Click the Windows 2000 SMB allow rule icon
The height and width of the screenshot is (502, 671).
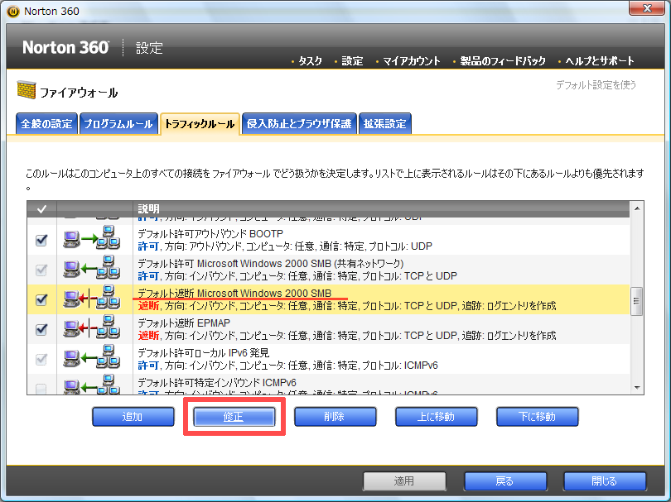tap(94, 270)
